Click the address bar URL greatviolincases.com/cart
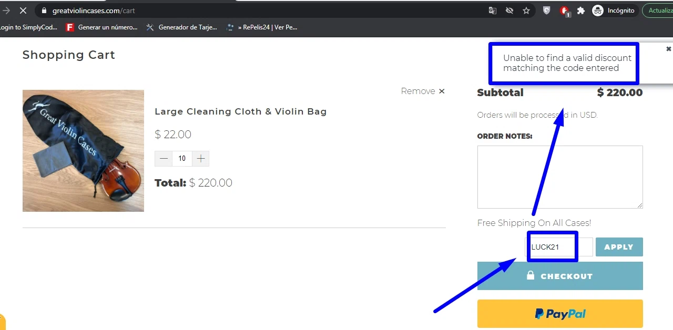 [94, 11]
